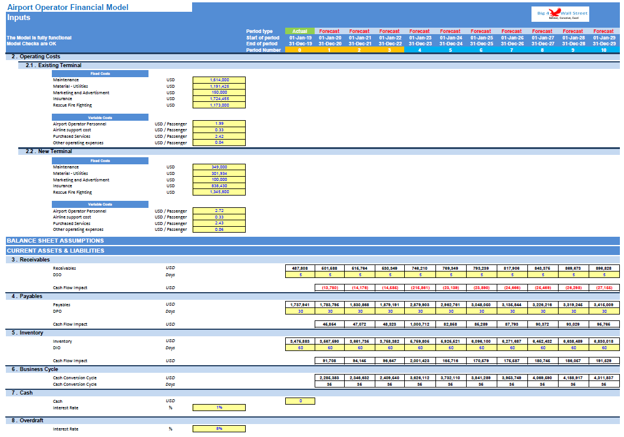Click the Big 4 Wall Street logo
624x437 pixels.
(560, 14)
